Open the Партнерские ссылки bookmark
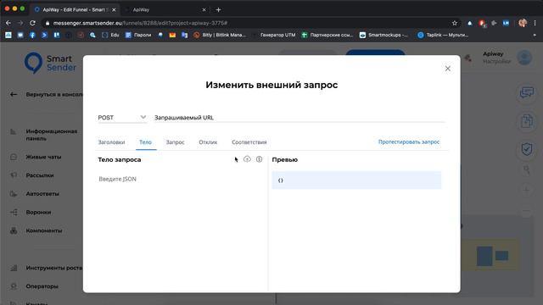543x305 pixels. click(327, 35)
